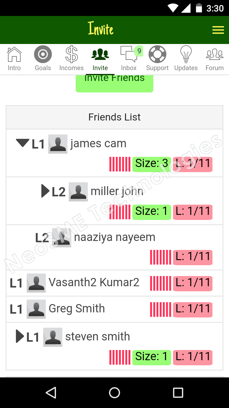
Task: Open Inbox with 9 notifications
Action: pyautogui.click(x=129, y=55)
